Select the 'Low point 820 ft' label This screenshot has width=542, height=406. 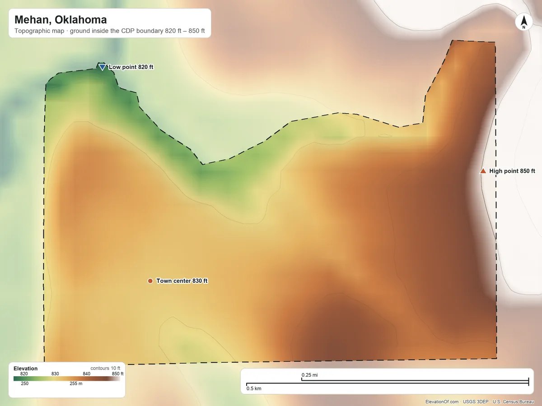131,67
